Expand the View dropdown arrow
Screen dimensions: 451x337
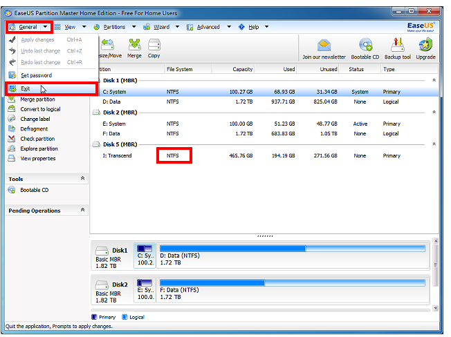point(84,27)
